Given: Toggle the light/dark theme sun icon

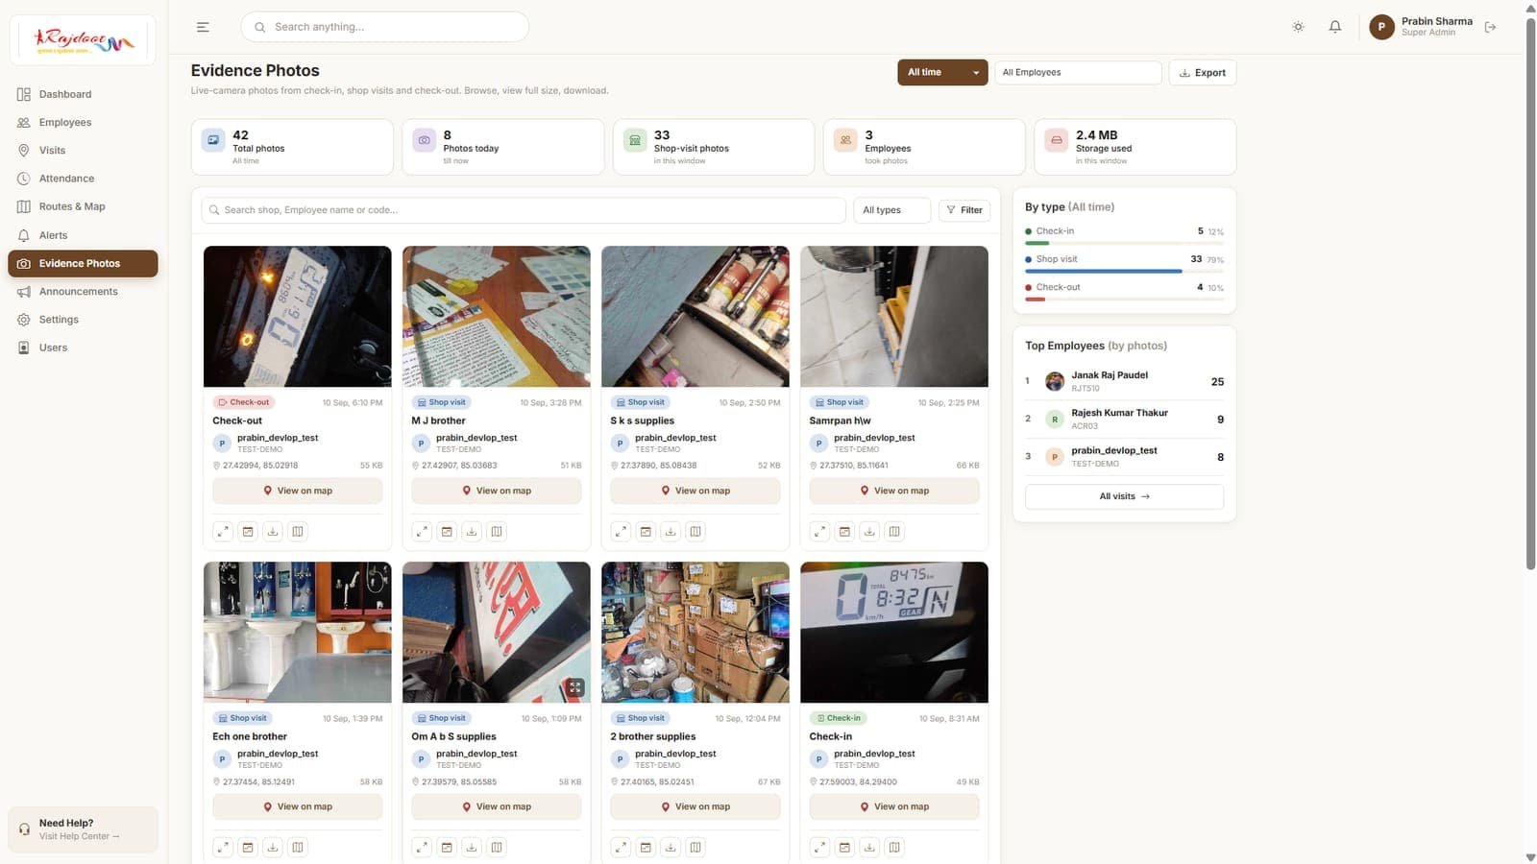Looking at the screenshot, I should [x=1298, y=27].
